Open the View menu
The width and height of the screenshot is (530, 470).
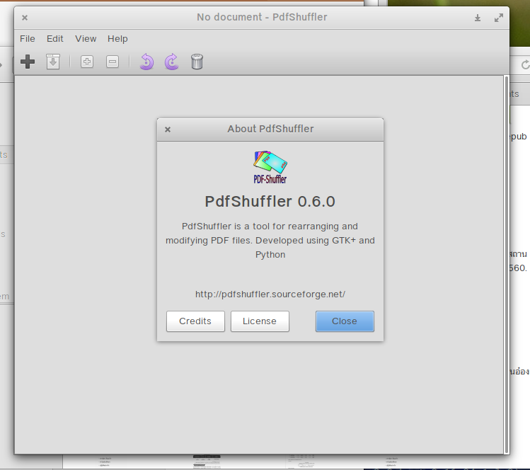[x=86, y=39]
